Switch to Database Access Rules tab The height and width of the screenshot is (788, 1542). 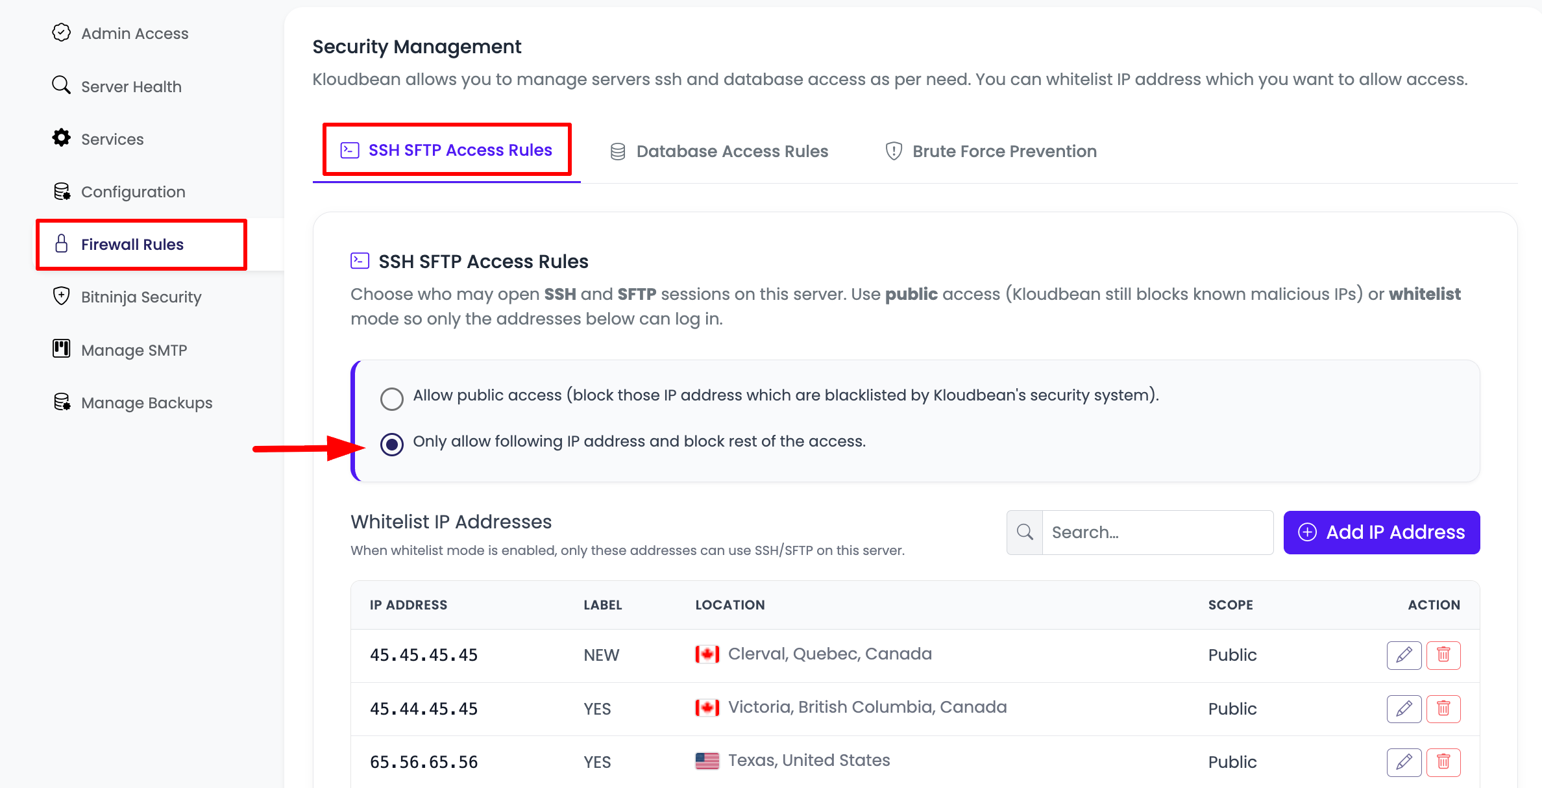pyautogui.click(x=719, y=151)
